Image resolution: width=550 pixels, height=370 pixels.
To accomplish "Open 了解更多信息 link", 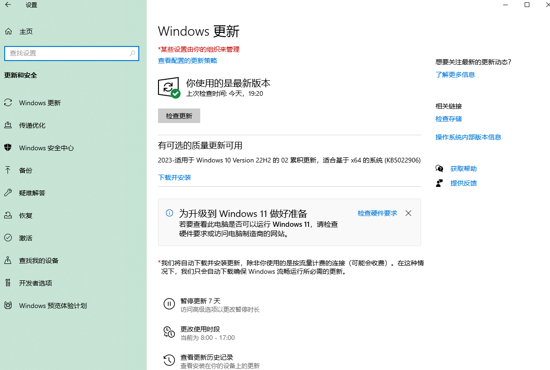I will pyautogui.click(x=455, y=75).
